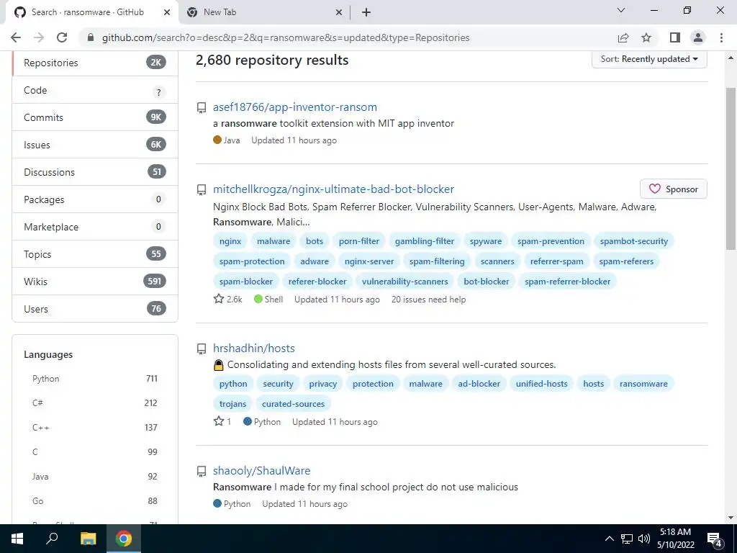Click the unified-hosts topic tag

541,384
